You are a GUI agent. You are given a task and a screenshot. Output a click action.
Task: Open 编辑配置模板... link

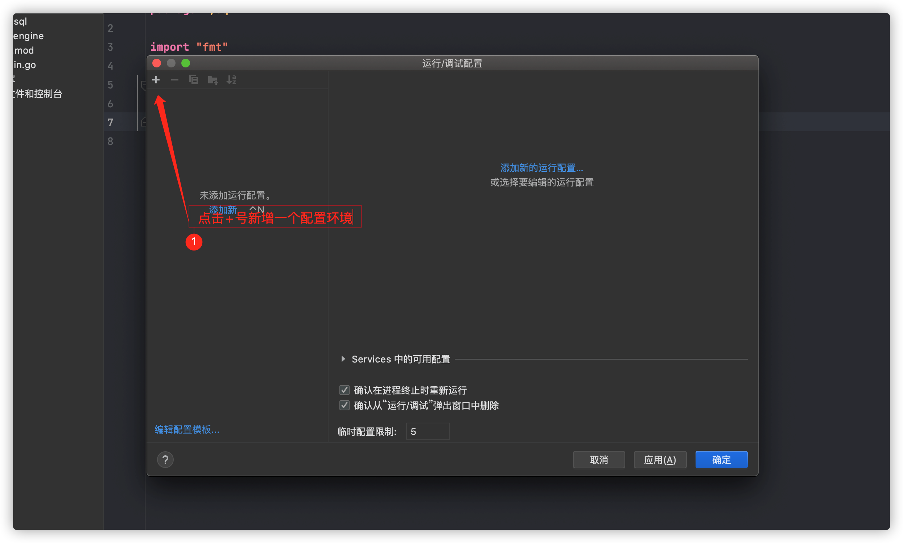187,430
